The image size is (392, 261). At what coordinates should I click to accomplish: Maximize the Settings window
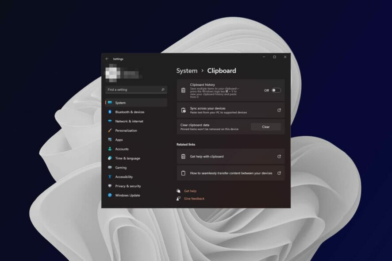[x=274, y=57]
